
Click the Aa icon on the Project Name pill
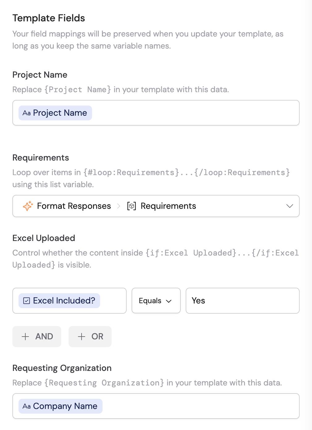pyautogui.click(x=27, y=113)
